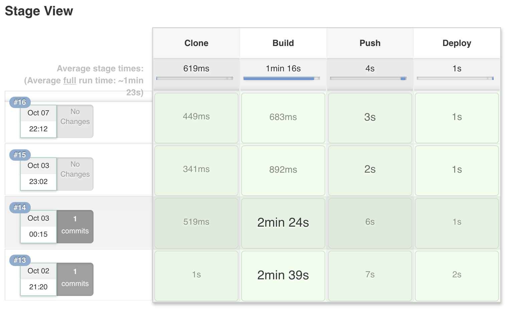This screenshot has height=310, width=507.
Task: Open the 2min 39s Build stage cell
Action: pos(283,276)
